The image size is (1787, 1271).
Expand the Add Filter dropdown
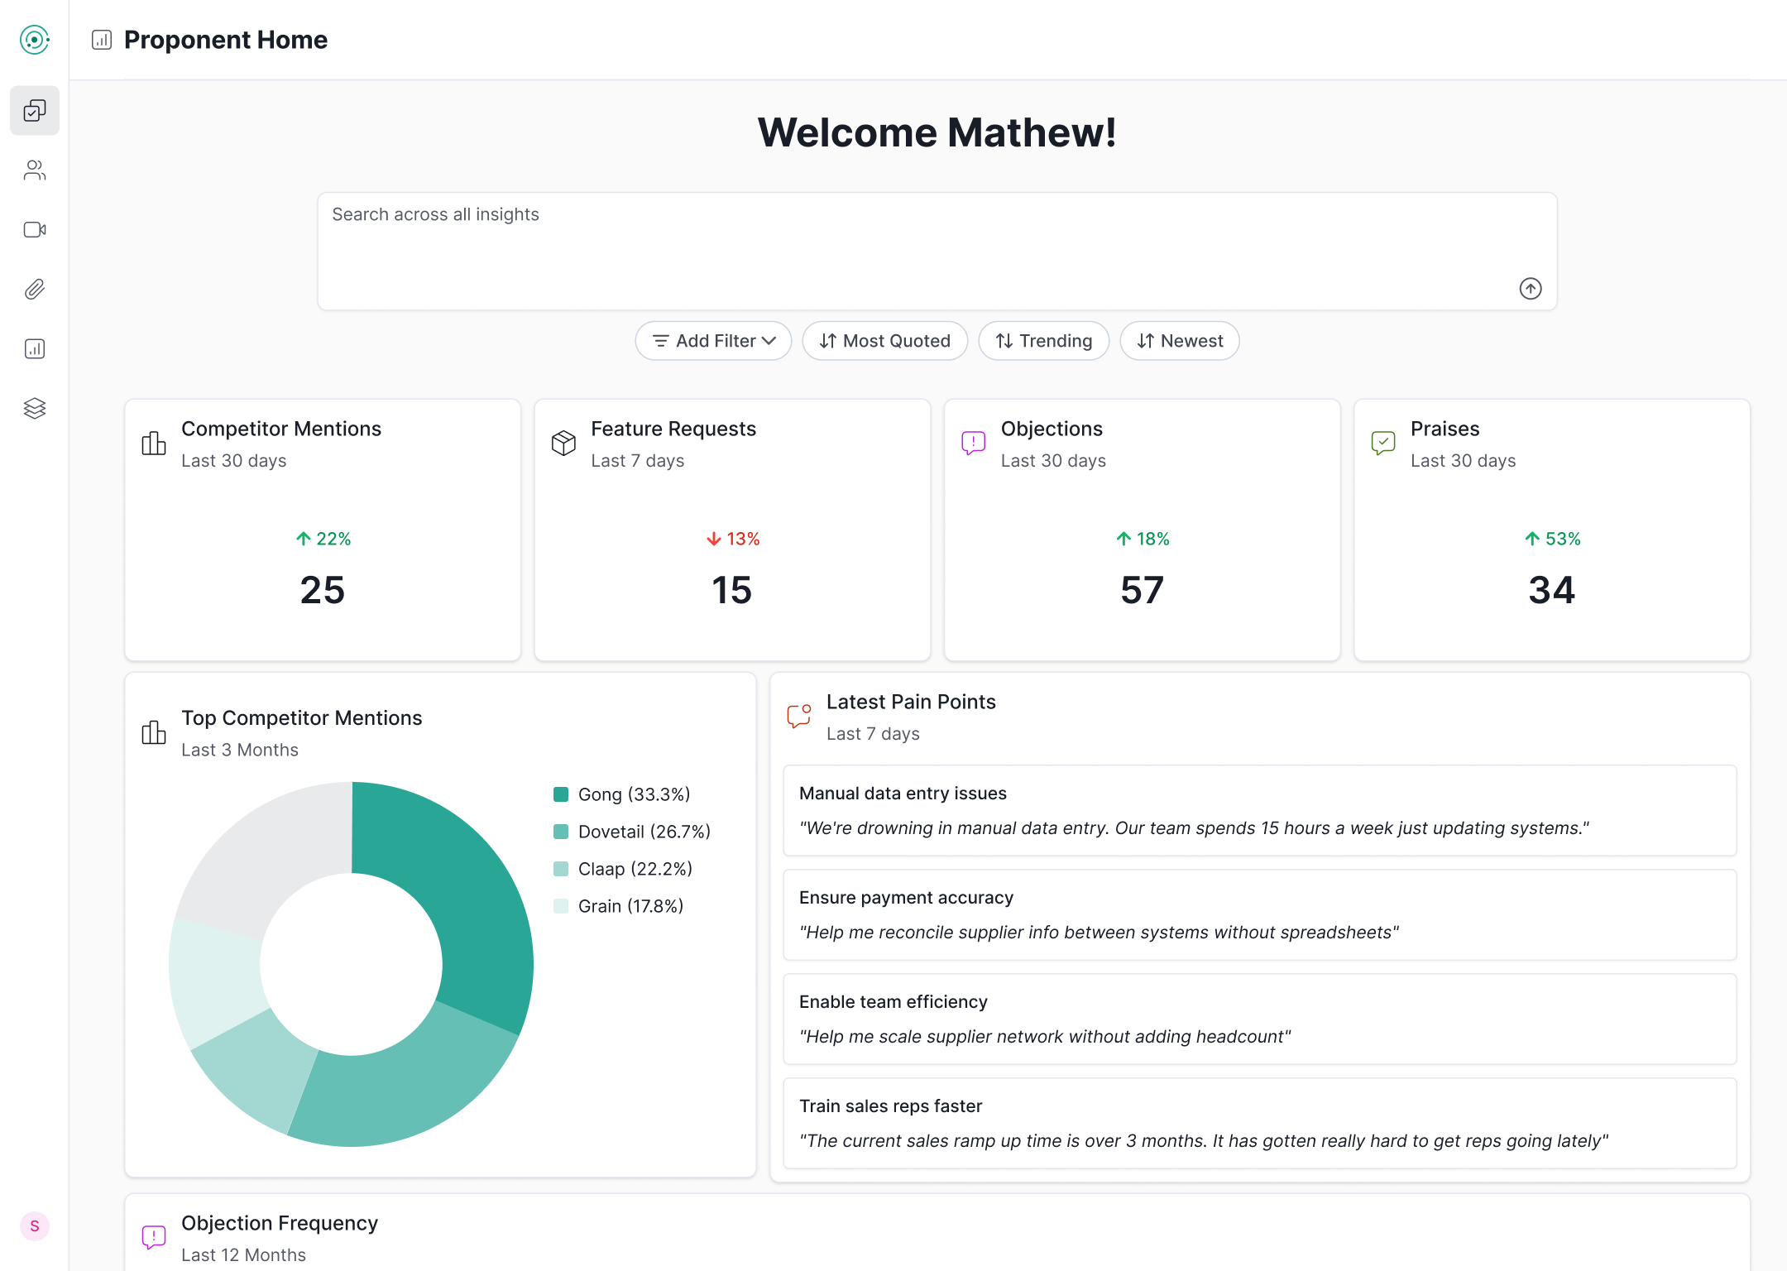pos(713,341)
